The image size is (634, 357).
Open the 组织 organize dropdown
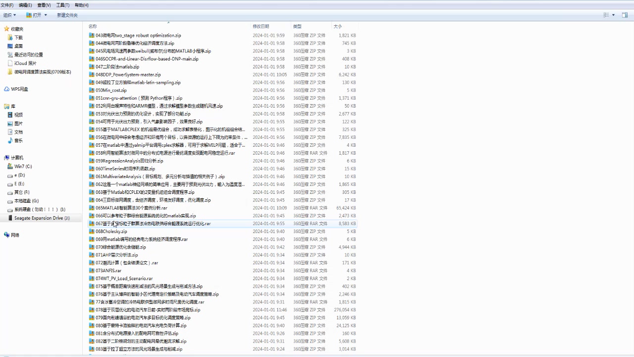point(9,15)
